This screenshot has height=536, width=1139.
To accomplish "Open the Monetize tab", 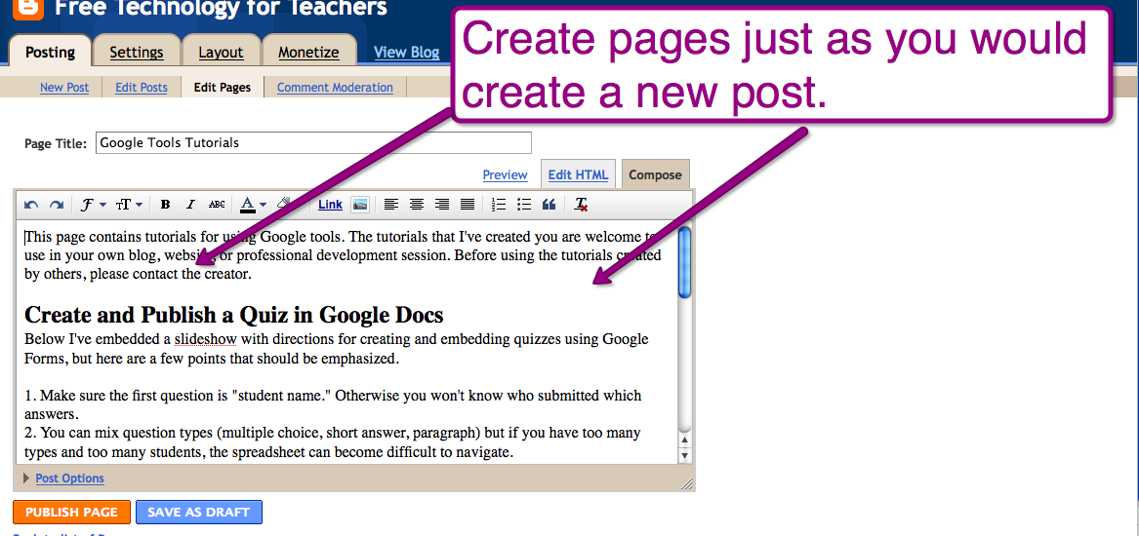I will pos(308,53).
